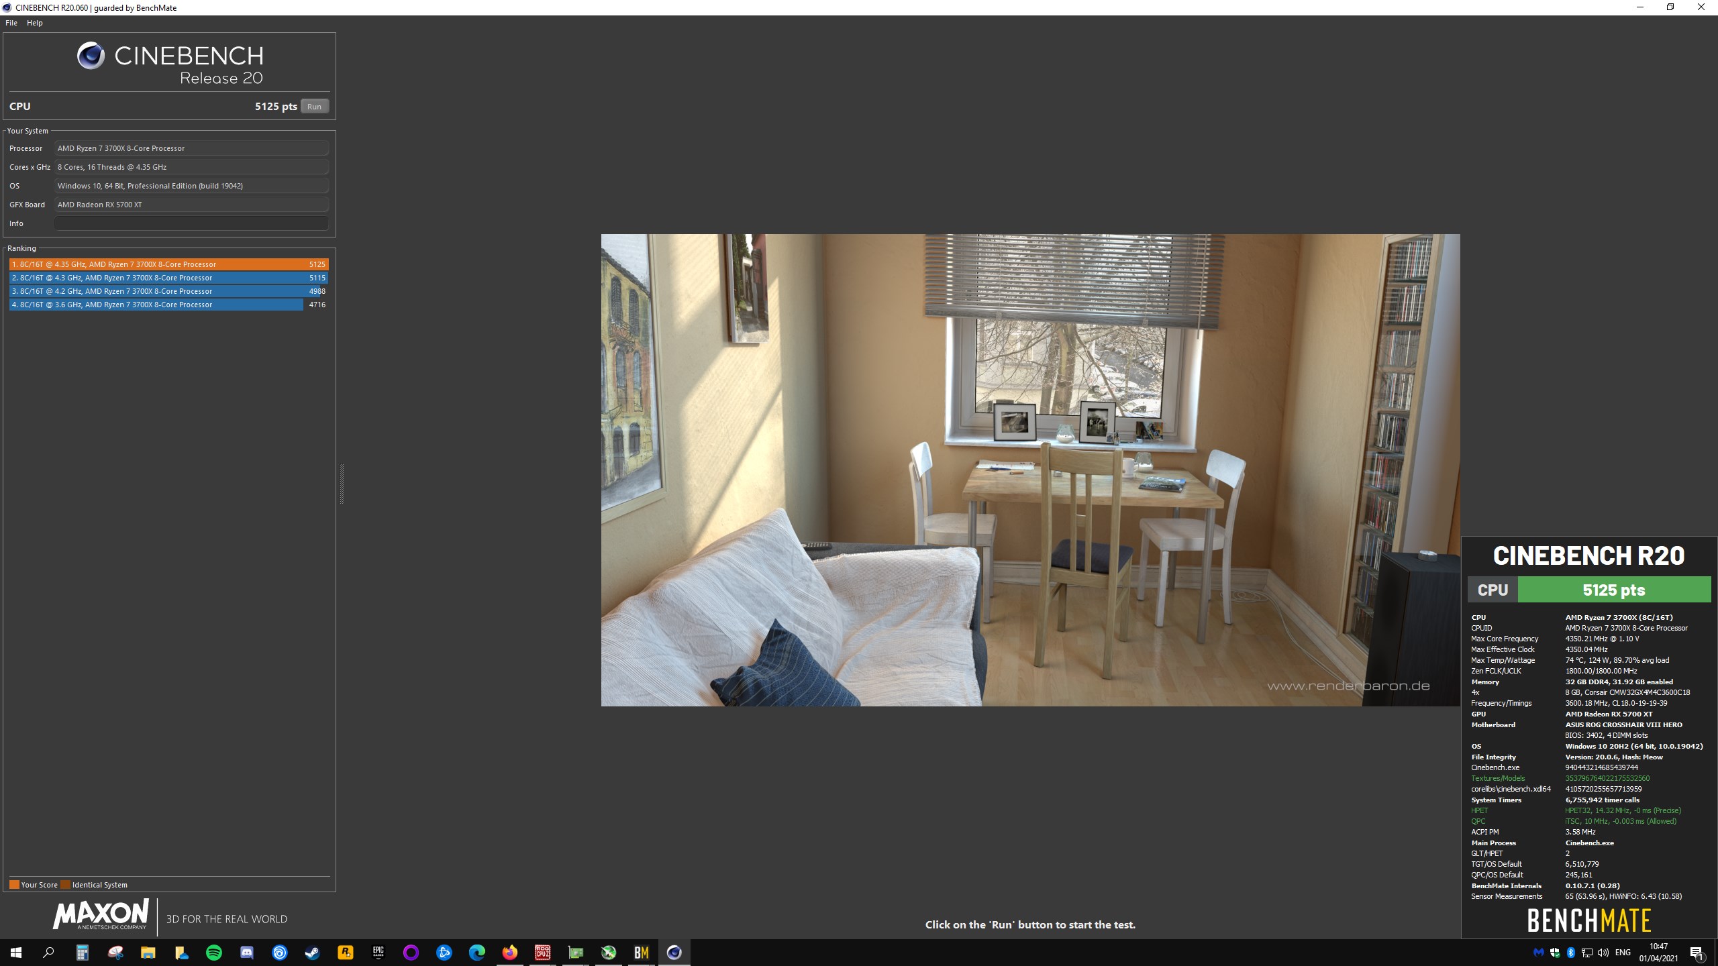Switch to the green crossed-arrow taskbar icon
The image size is (1718, 966).
pos(609,952)
